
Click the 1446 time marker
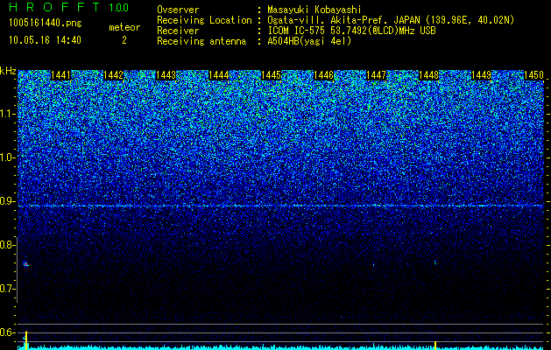click(323, 75)
